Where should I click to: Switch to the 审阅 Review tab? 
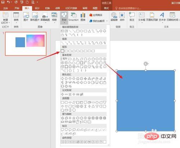point(85,8)
